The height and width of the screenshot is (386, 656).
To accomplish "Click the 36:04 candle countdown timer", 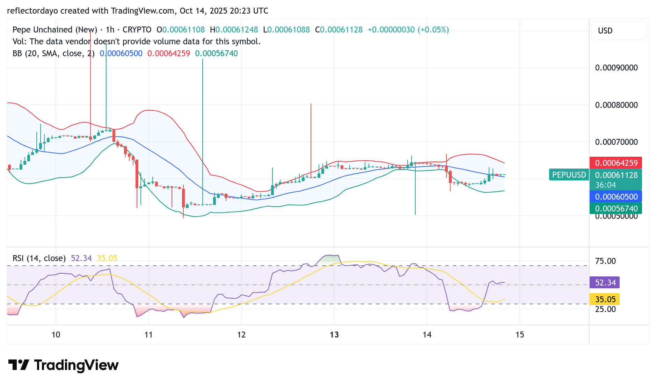I will tap(605, 185).
